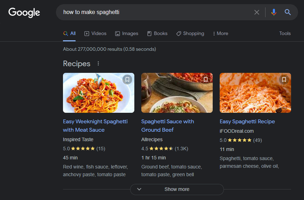Bookmark Easy Weeknight Spaghetti recipe

pyautogui.click(x=127, y=80)
